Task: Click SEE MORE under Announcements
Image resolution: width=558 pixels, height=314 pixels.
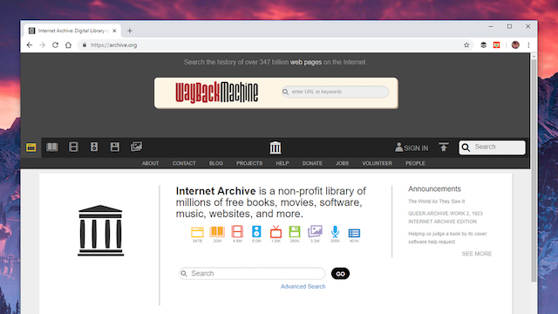Action: click(x=477, y=254)
